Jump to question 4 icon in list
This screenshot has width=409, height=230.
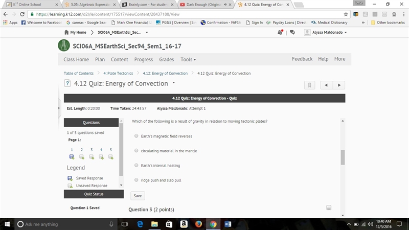pyautogui.click(x=101, y=157)
